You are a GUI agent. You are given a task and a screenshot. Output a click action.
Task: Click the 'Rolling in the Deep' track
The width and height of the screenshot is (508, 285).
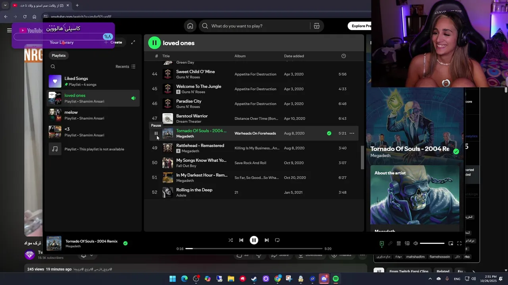point(194,190)
